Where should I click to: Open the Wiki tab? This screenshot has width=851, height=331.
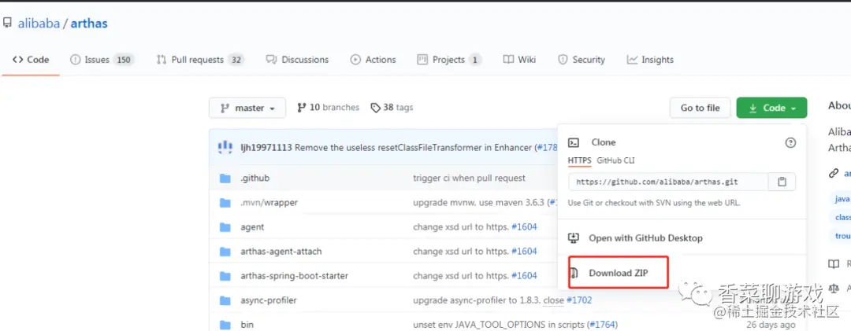[519, 60]
